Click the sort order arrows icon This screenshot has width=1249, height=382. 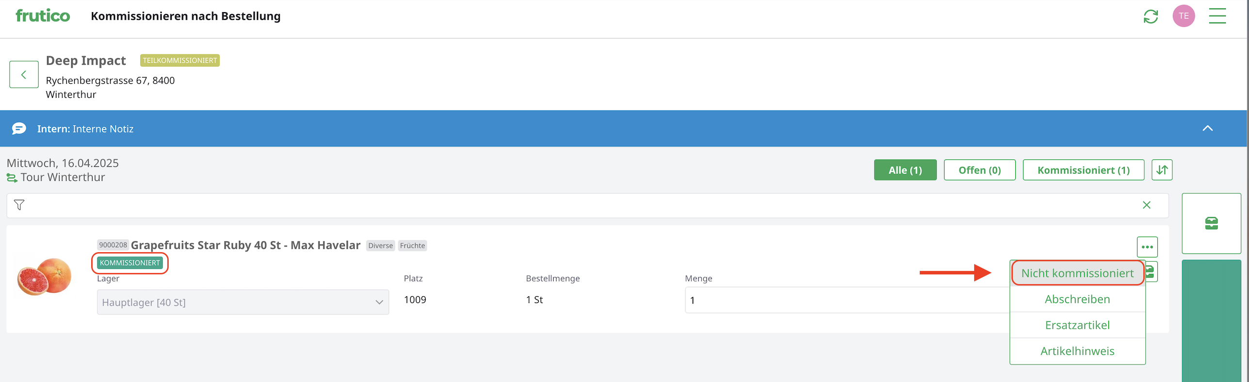coord(1162,170)
